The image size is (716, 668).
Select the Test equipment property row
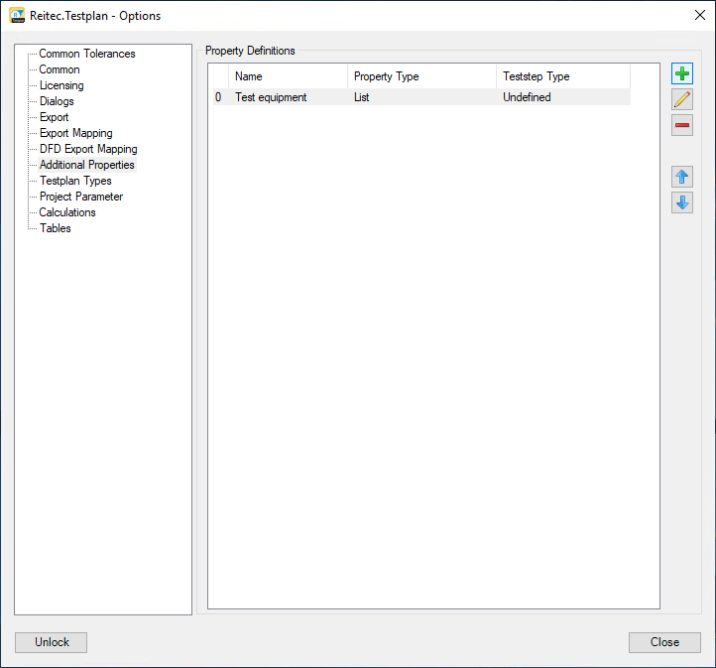[271, 97]
